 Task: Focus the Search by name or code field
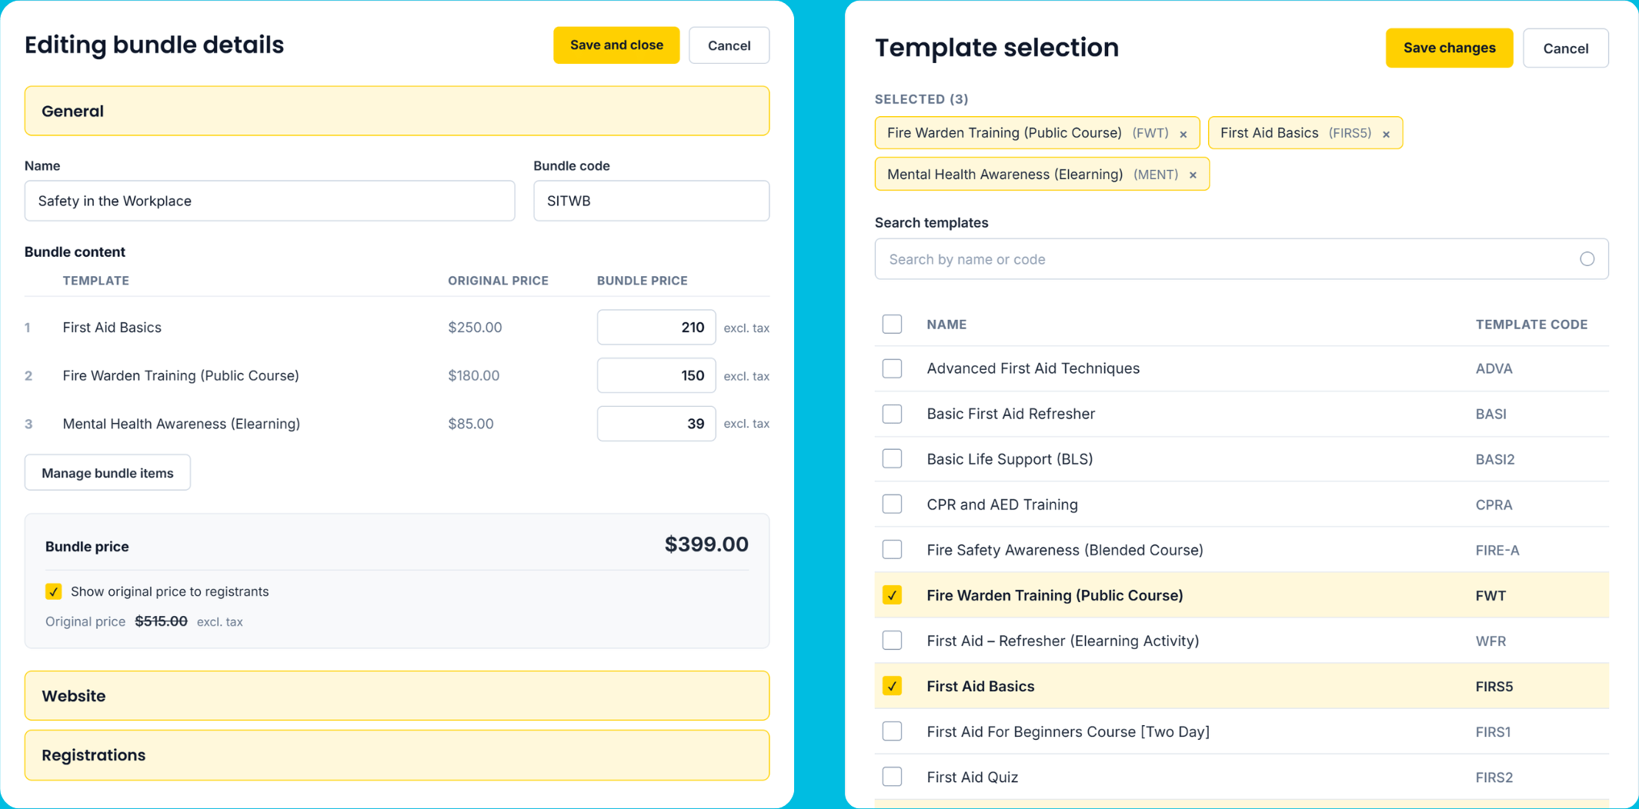point(1241,259)
